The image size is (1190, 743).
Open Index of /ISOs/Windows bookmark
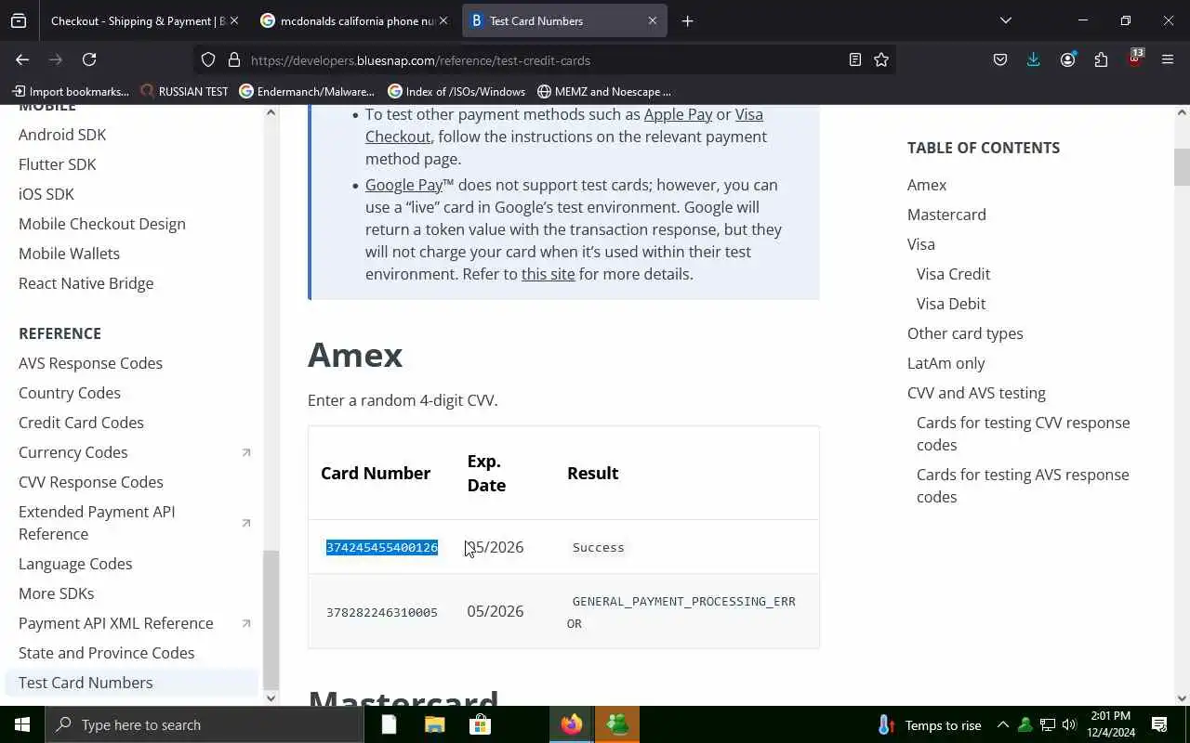pyautogui.click(x=456, y=91)
